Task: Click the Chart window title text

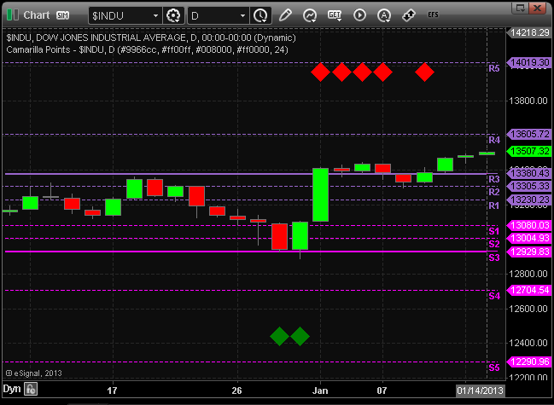Action: pyautogui.click(x=37, y=15)
